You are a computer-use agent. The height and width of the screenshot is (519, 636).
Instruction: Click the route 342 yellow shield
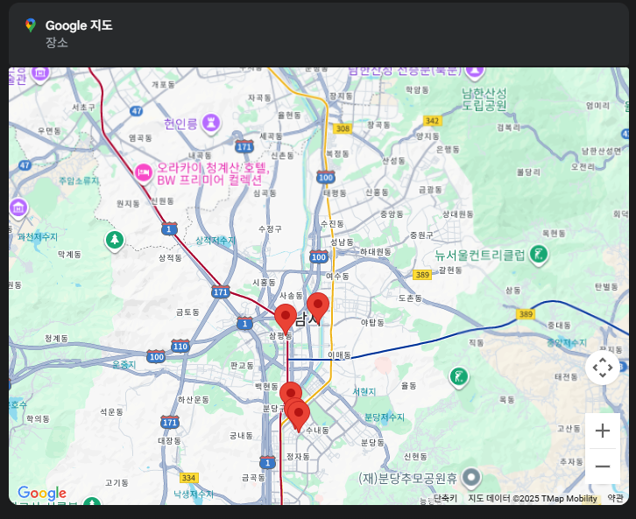click(x=432, y=121)
